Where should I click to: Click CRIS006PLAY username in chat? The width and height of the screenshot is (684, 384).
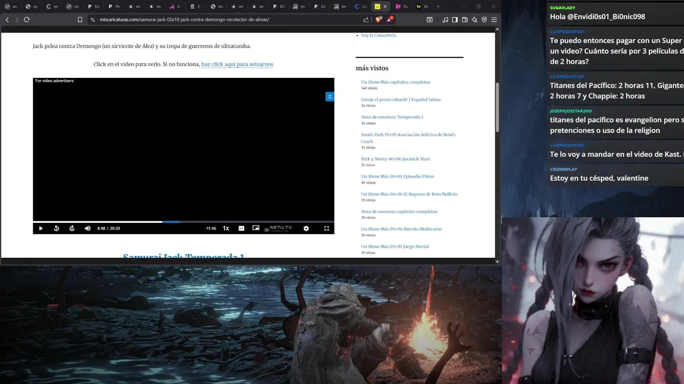coord(563,169)
